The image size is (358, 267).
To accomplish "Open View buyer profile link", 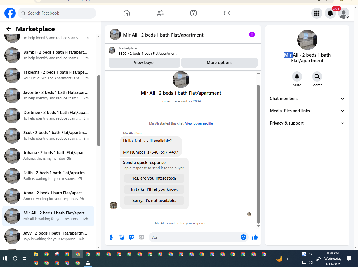I will [x=199, y=123].
